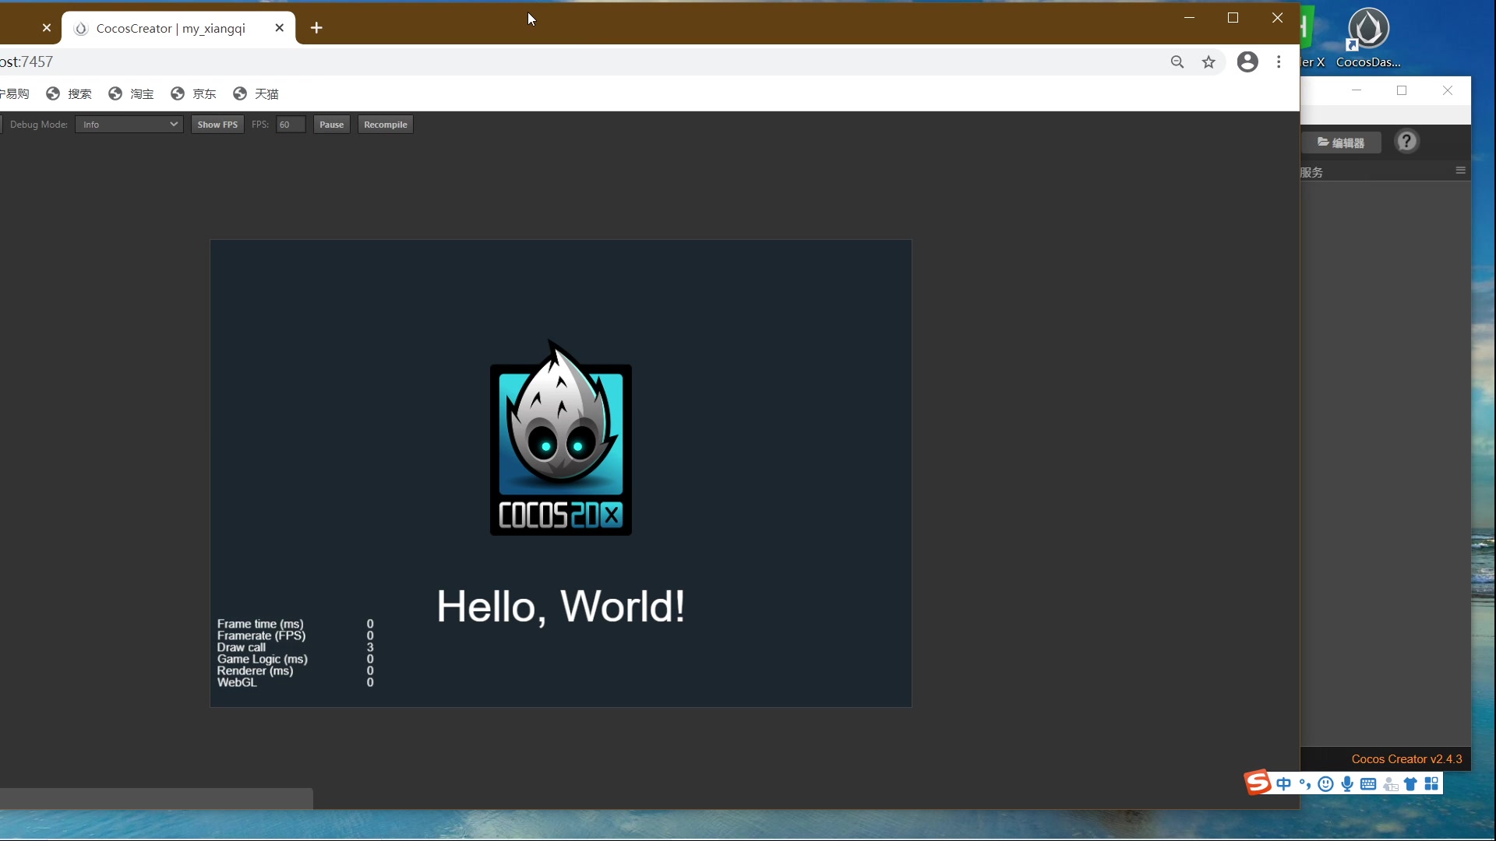Open the IME toolbox grid icon
This screenshot has width=1496, height=841.
point(1431,784)
